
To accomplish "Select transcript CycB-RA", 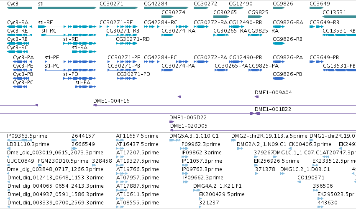I will [x=20, y=27].
